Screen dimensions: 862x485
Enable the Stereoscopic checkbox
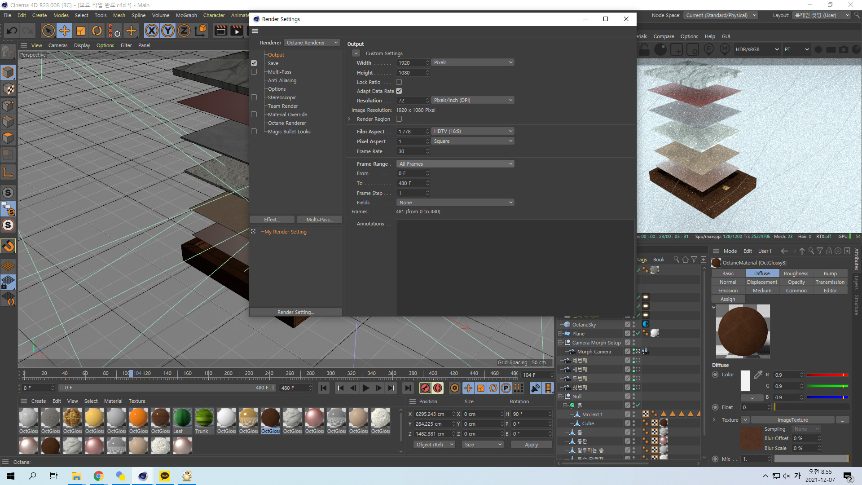[x=254, y=97]
